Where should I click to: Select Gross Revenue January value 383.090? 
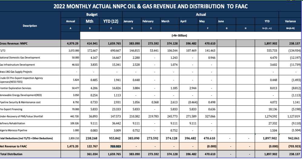[134, 43]
